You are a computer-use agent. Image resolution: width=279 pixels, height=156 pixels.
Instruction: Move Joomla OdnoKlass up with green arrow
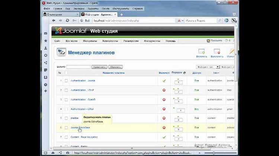point(174,126)
